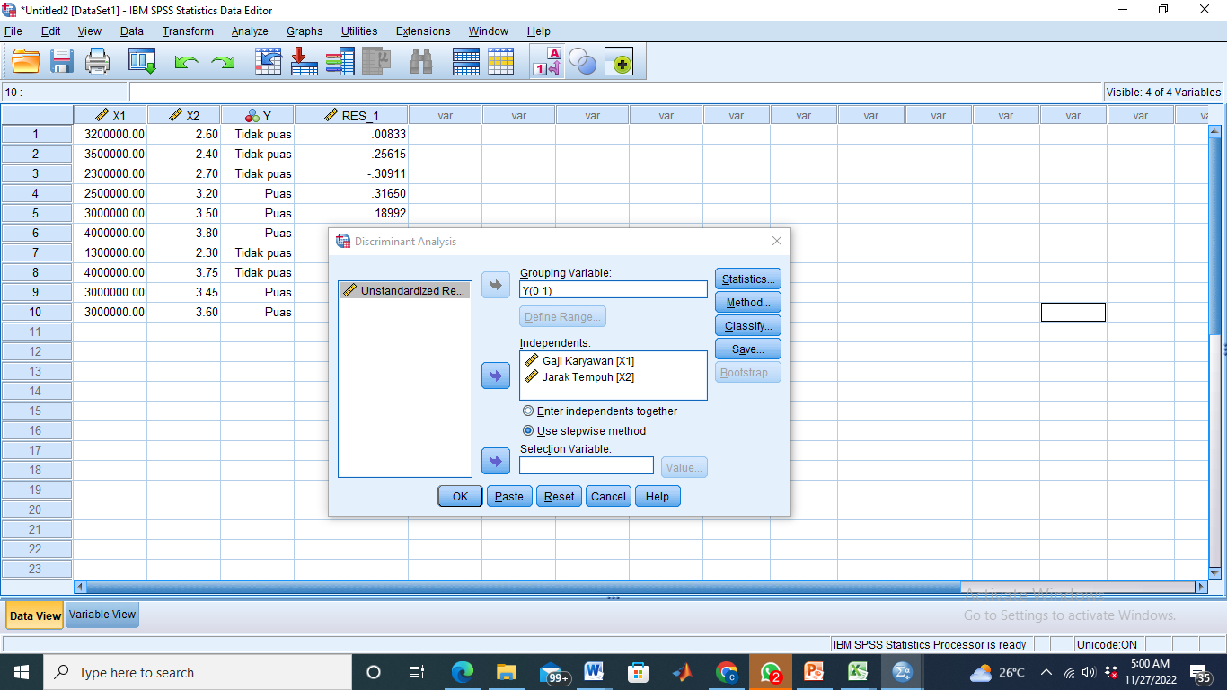
Task: Click the Print icon in the toolbar
Action: [x=97, y=62]
